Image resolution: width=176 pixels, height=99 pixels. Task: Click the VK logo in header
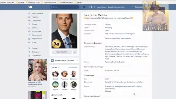tap(30, 7)
